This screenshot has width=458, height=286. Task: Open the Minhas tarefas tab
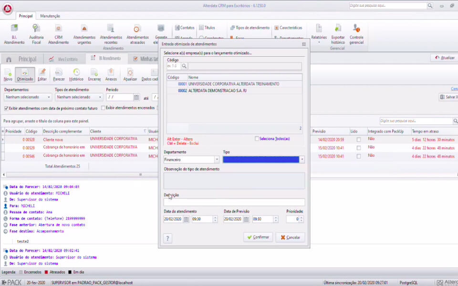tap(144, 59)
